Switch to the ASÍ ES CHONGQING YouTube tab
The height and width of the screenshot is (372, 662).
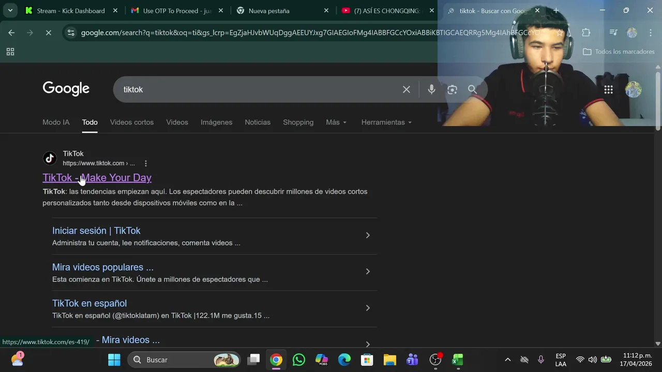click(387, 10)
